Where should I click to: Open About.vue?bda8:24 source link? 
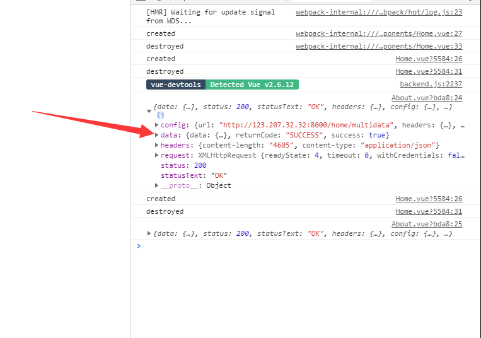(427, 98)
